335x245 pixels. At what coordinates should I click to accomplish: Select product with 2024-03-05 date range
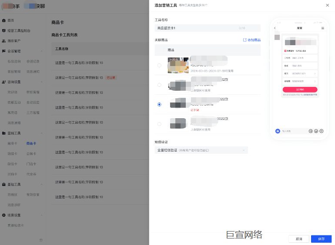159,66
